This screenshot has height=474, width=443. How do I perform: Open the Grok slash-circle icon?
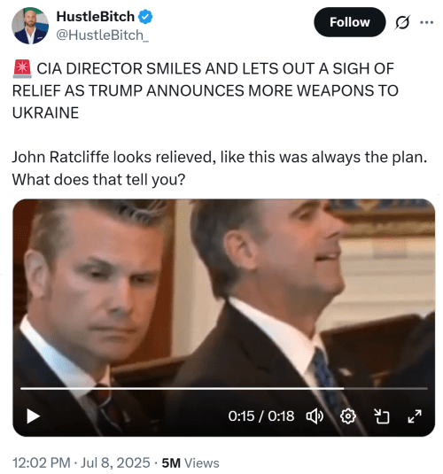click(x=402, y=22)
